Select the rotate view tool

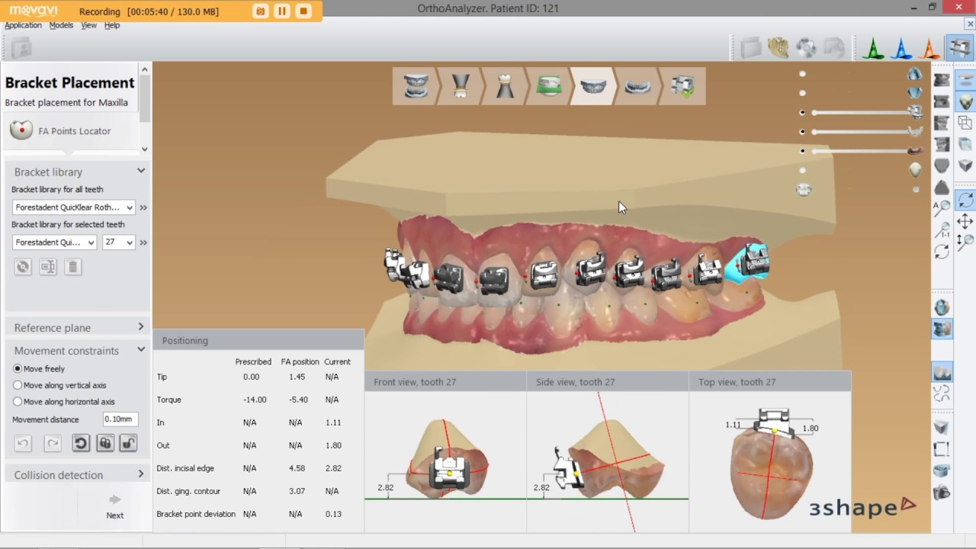coord(965,200)
